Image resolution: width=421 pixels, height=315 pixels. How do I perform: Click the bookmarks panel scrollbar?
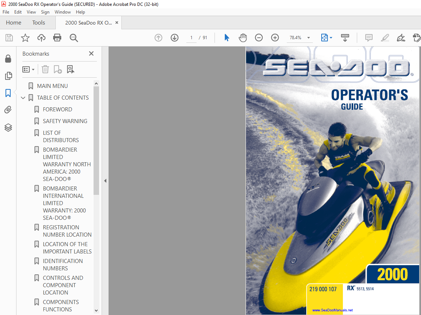click(x=96, y=141)
